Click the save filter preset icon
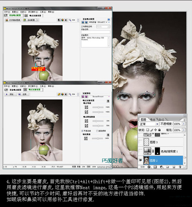The height and width of the screenshot is (207, 192). click(86, 97)
